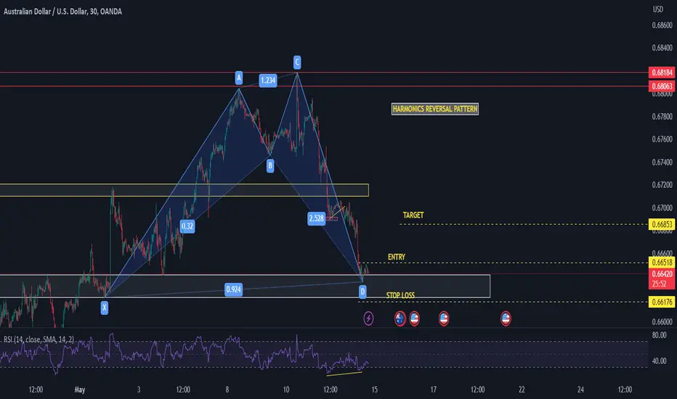
Task: Select the STOP LOSS text annotation
Action: 400,295
